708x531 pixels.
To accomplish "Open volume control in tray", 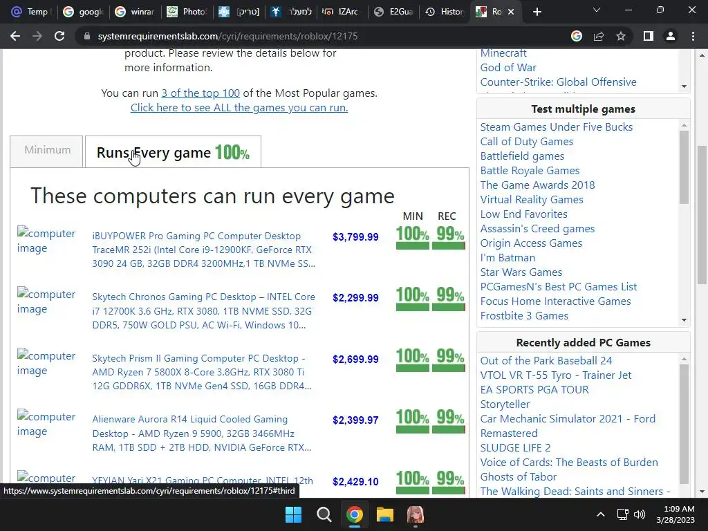I will [640, 514].
